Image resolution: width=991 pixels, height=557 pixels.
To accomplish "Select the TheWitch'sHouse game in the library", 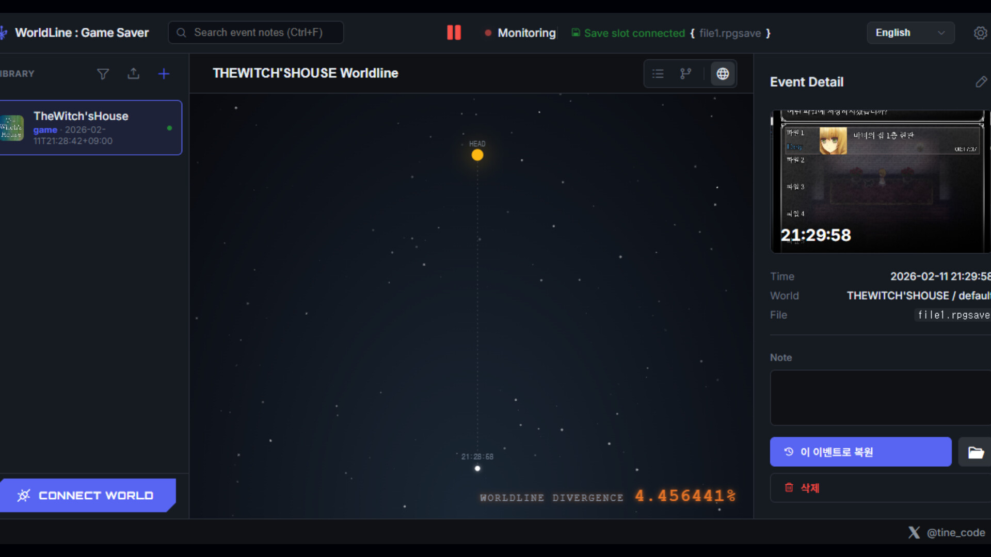I will (x=91, y=127).
